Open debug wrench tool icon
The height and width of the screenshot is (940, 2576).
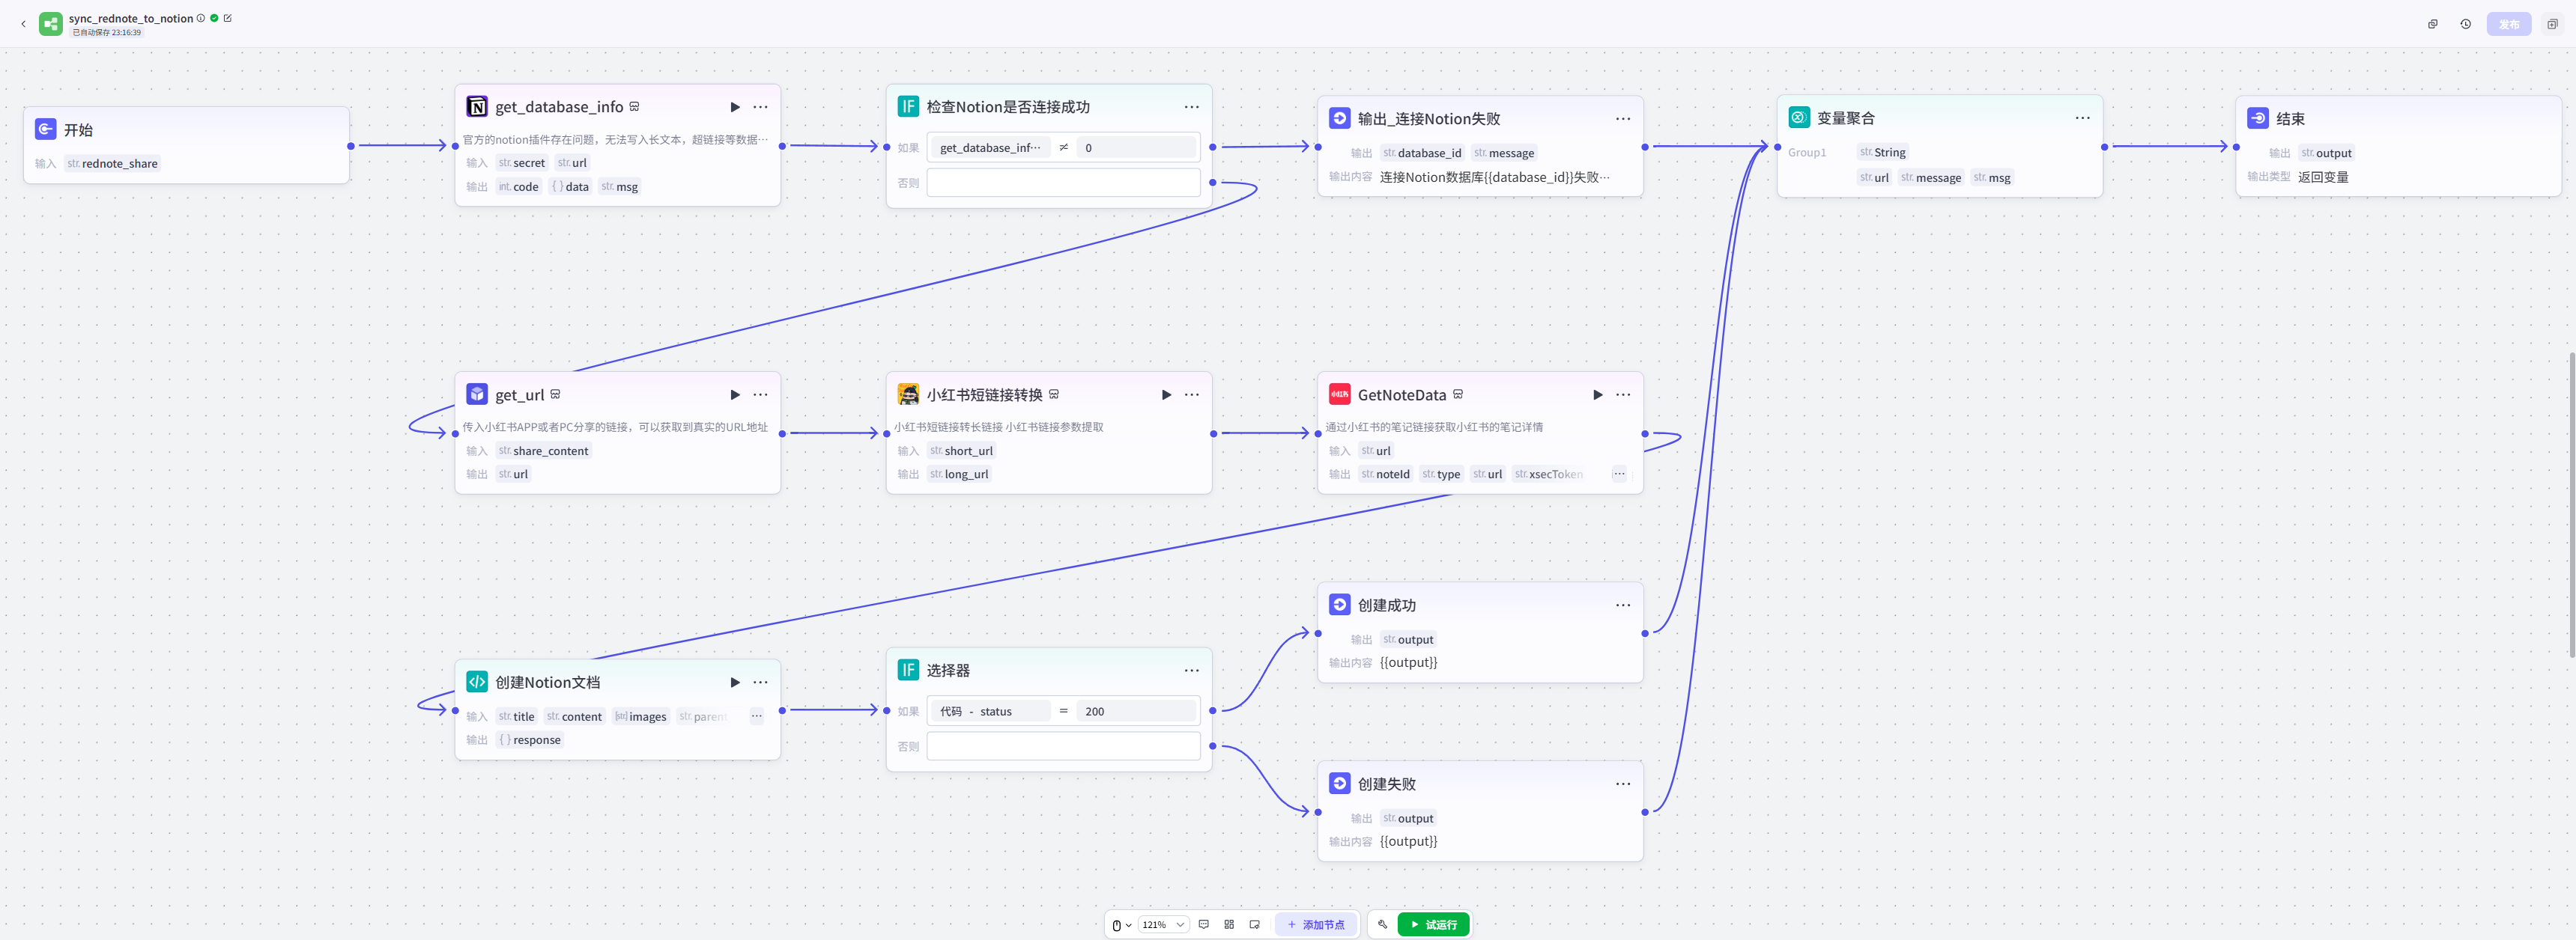point(1382,925)
